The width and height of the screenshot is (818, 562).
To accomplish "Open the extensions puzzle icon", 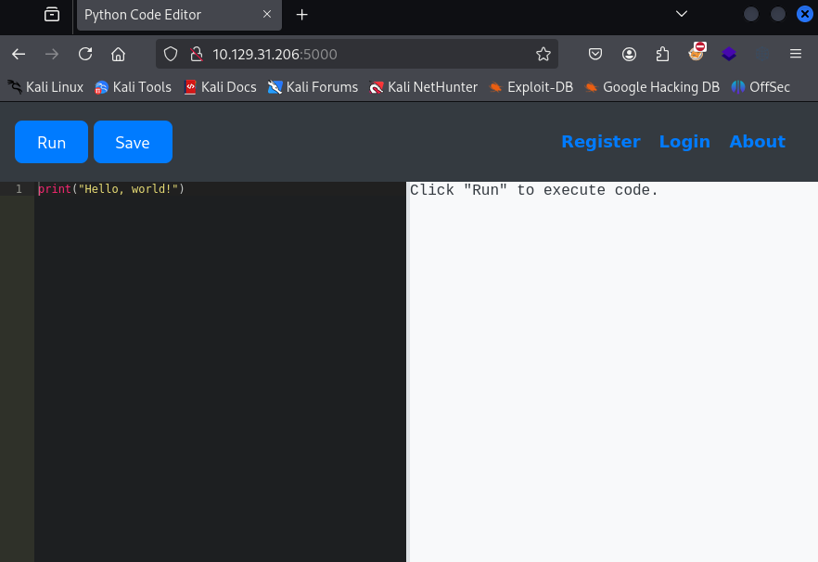I will pos(662,54).
